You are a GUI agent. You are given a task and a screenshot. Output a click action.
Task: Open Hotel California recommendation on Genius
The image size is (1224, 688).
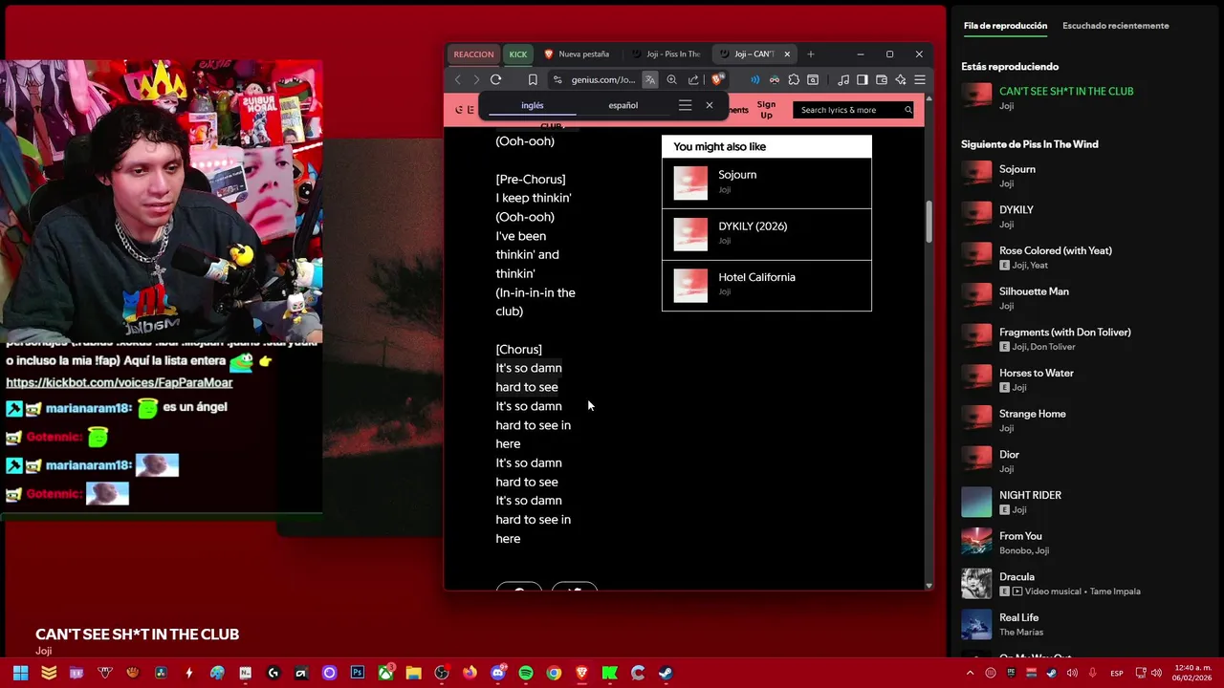pos(766,285)
